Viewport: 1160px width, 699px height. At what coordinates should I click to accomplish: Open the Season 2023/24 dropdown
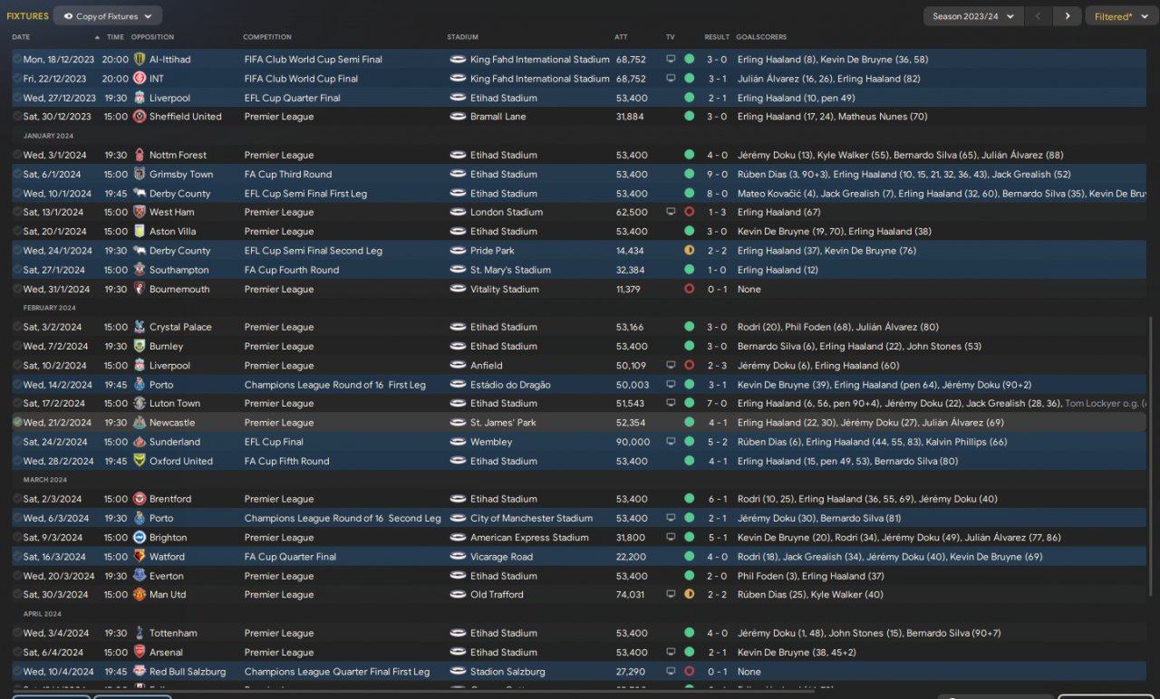[x=973, y=16]
